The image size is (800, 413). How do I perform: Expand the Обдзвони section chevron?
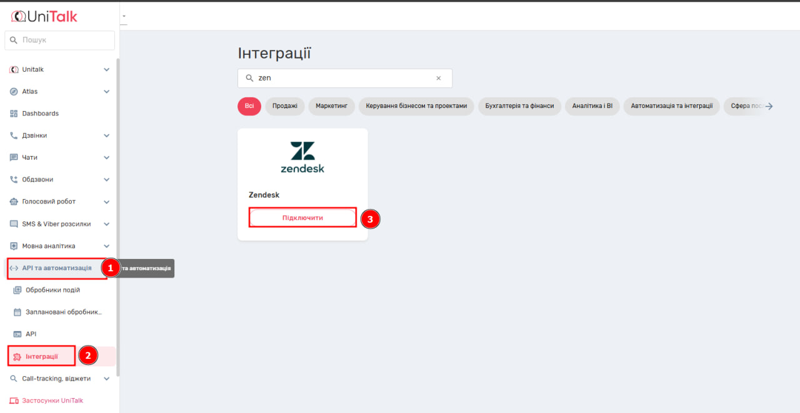pos(106,180)
